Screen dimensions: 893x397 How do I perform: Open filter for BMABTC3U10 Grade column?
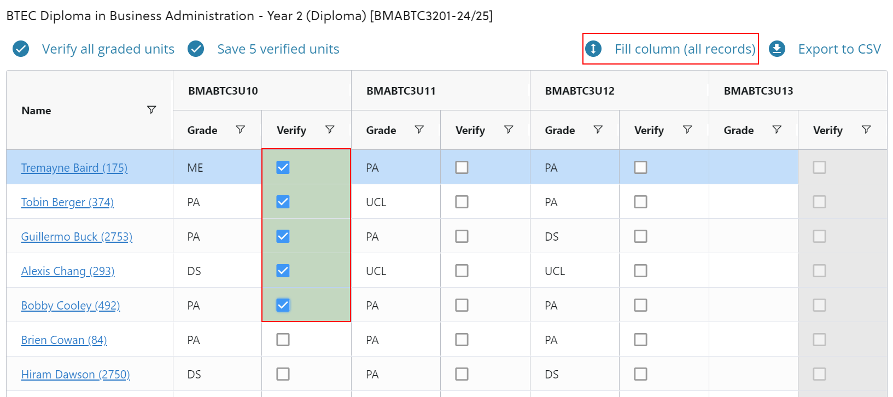[x=240, y=130]
